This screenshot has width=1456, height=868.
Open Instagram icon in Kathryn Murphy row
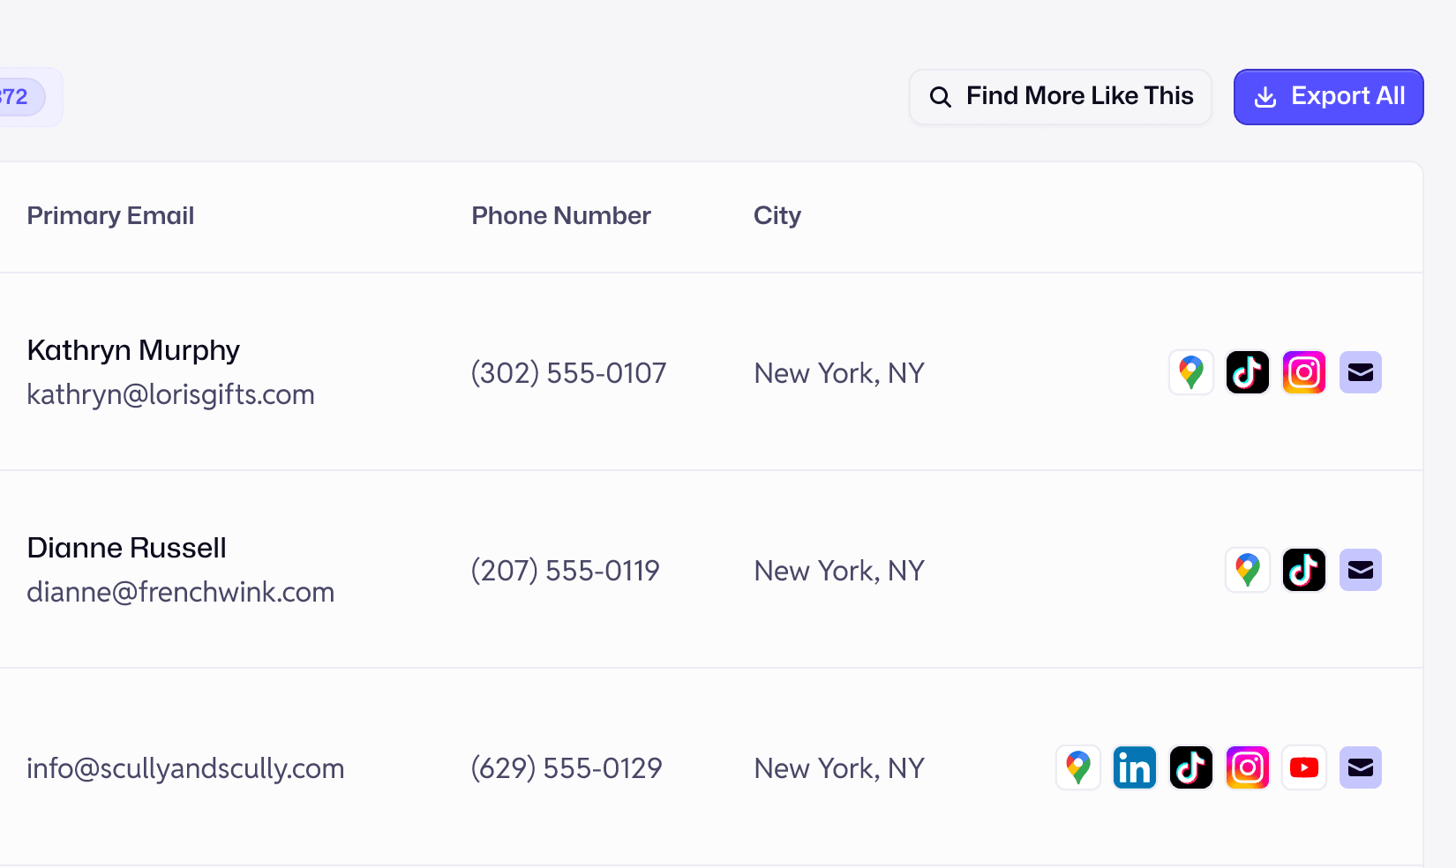point(1304,372)
